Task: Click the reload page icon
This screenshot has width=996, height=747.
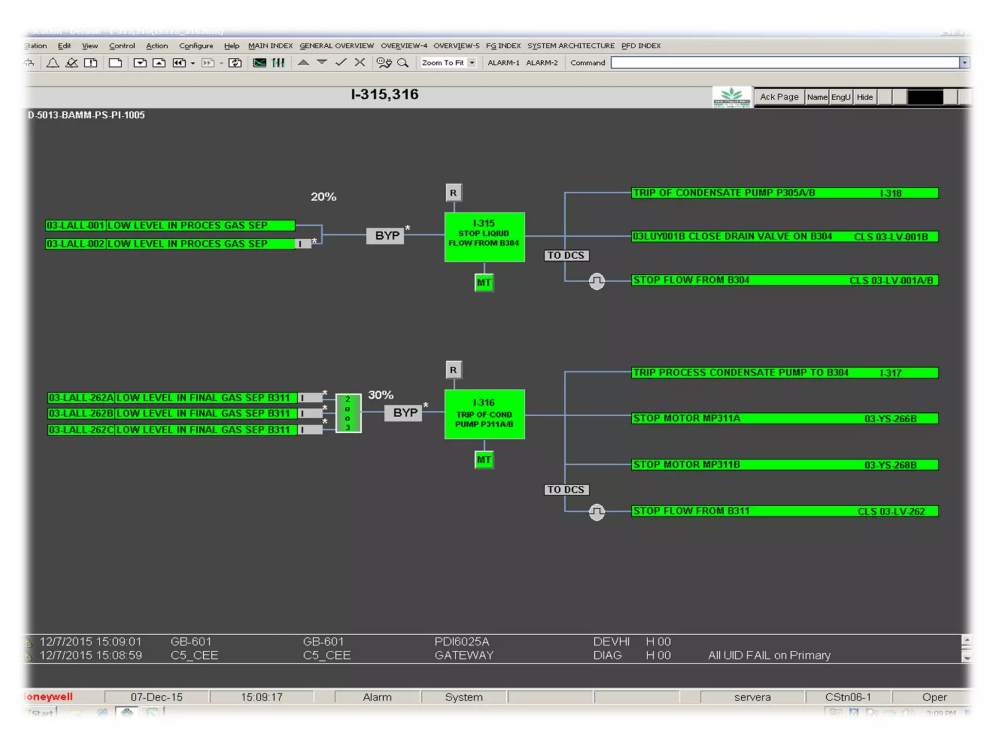Action: tap(235, 63)
